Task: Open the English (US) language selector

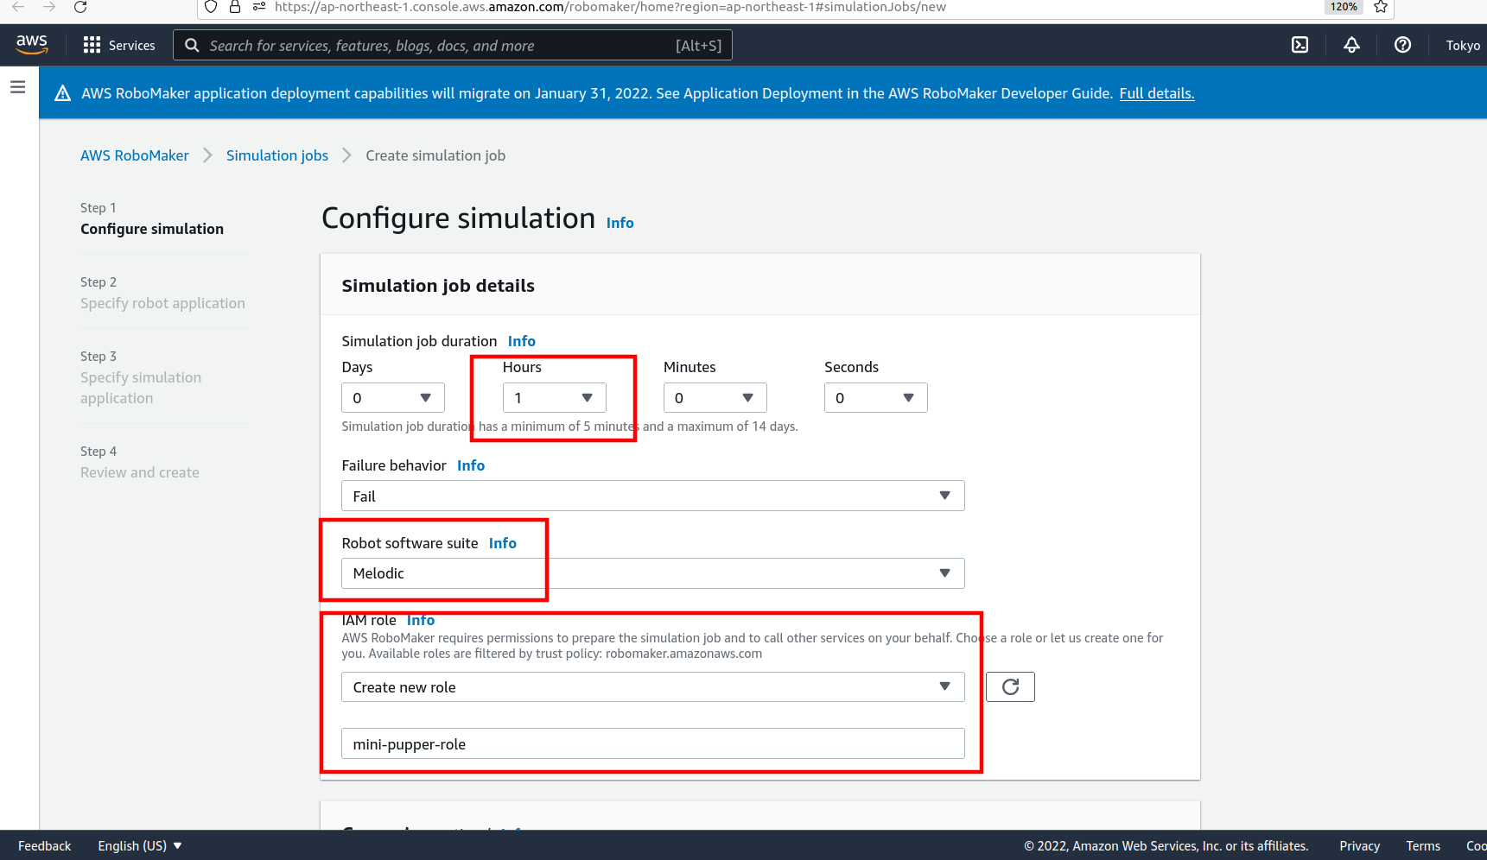Action: coord(140,846)
